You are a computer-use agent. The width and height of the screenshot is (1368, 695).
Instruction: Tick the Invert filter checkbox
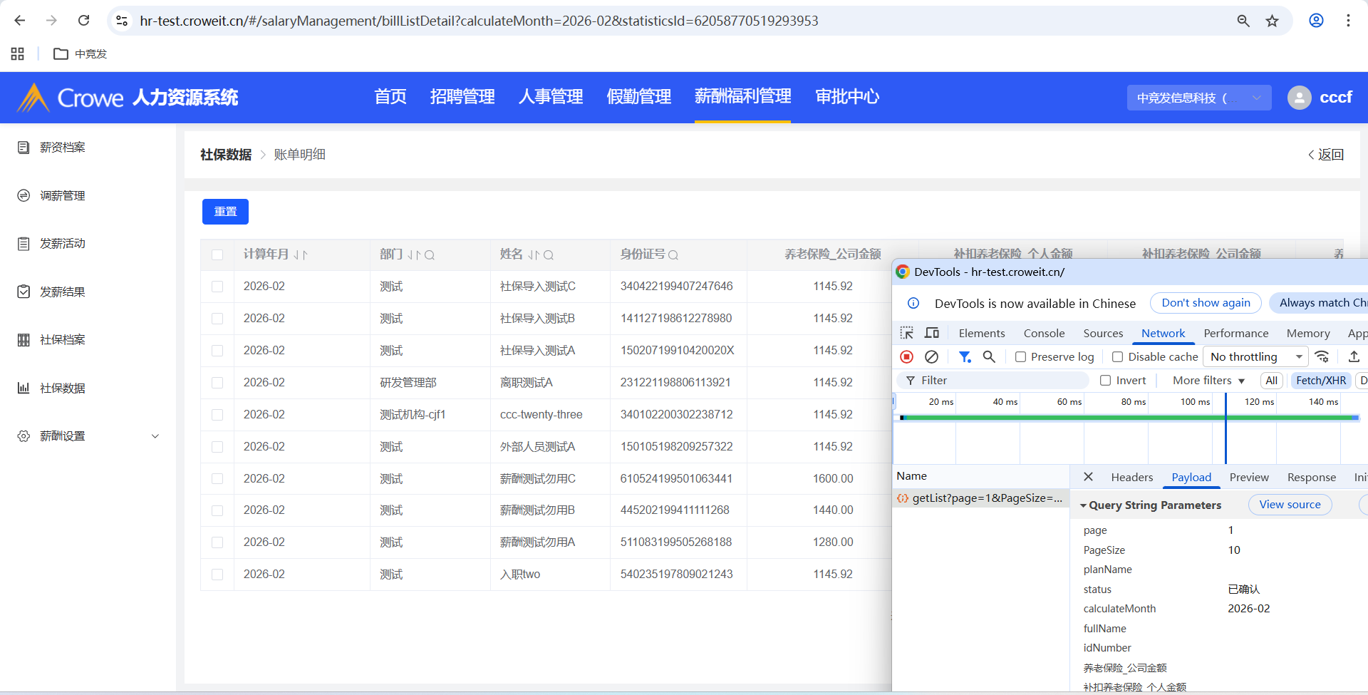1105,381
